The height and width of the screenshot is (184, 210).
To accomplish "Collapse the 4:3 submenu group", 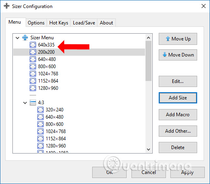I will pos(25,103).
